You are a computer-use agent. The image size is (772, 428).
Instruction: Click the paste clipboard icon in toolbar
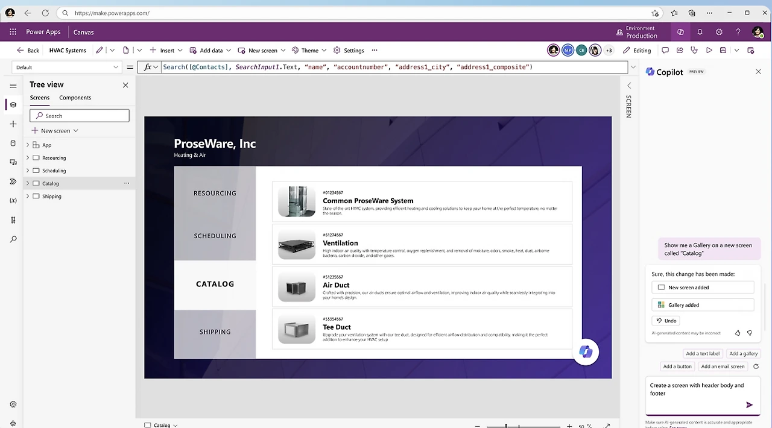(126, 51)
